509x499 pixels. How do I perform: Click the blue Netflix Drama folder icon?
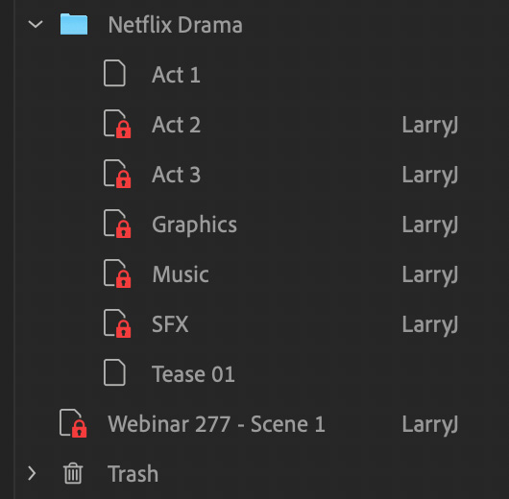tap(74, 24)
